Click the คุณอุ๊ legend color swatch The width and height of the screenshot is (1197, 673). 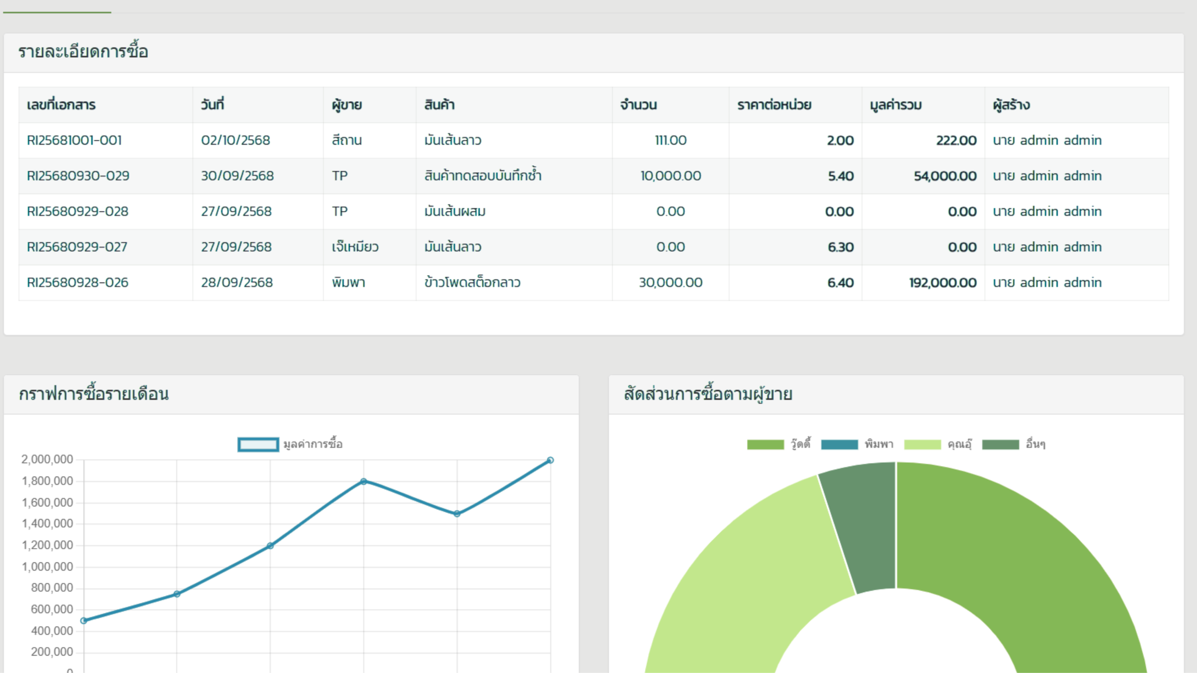tap(922, 444)
